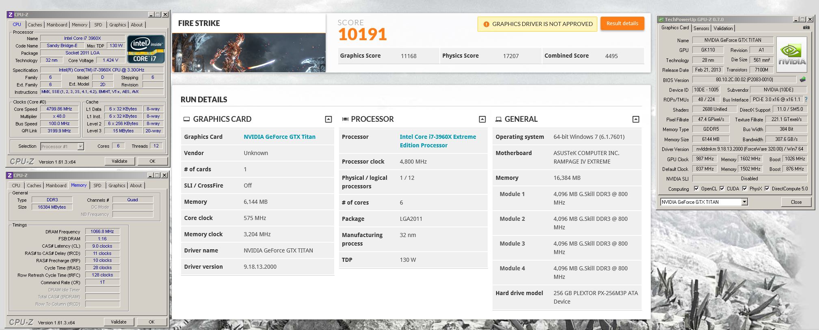Click Validate in the bottom CPU-Z window
The image size is (819, 330).
[119, 322]
